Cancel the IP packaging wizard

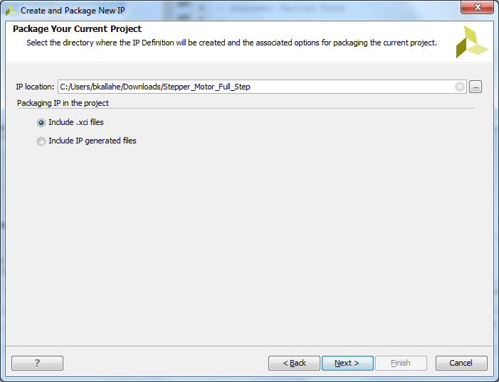coord(461,363)
